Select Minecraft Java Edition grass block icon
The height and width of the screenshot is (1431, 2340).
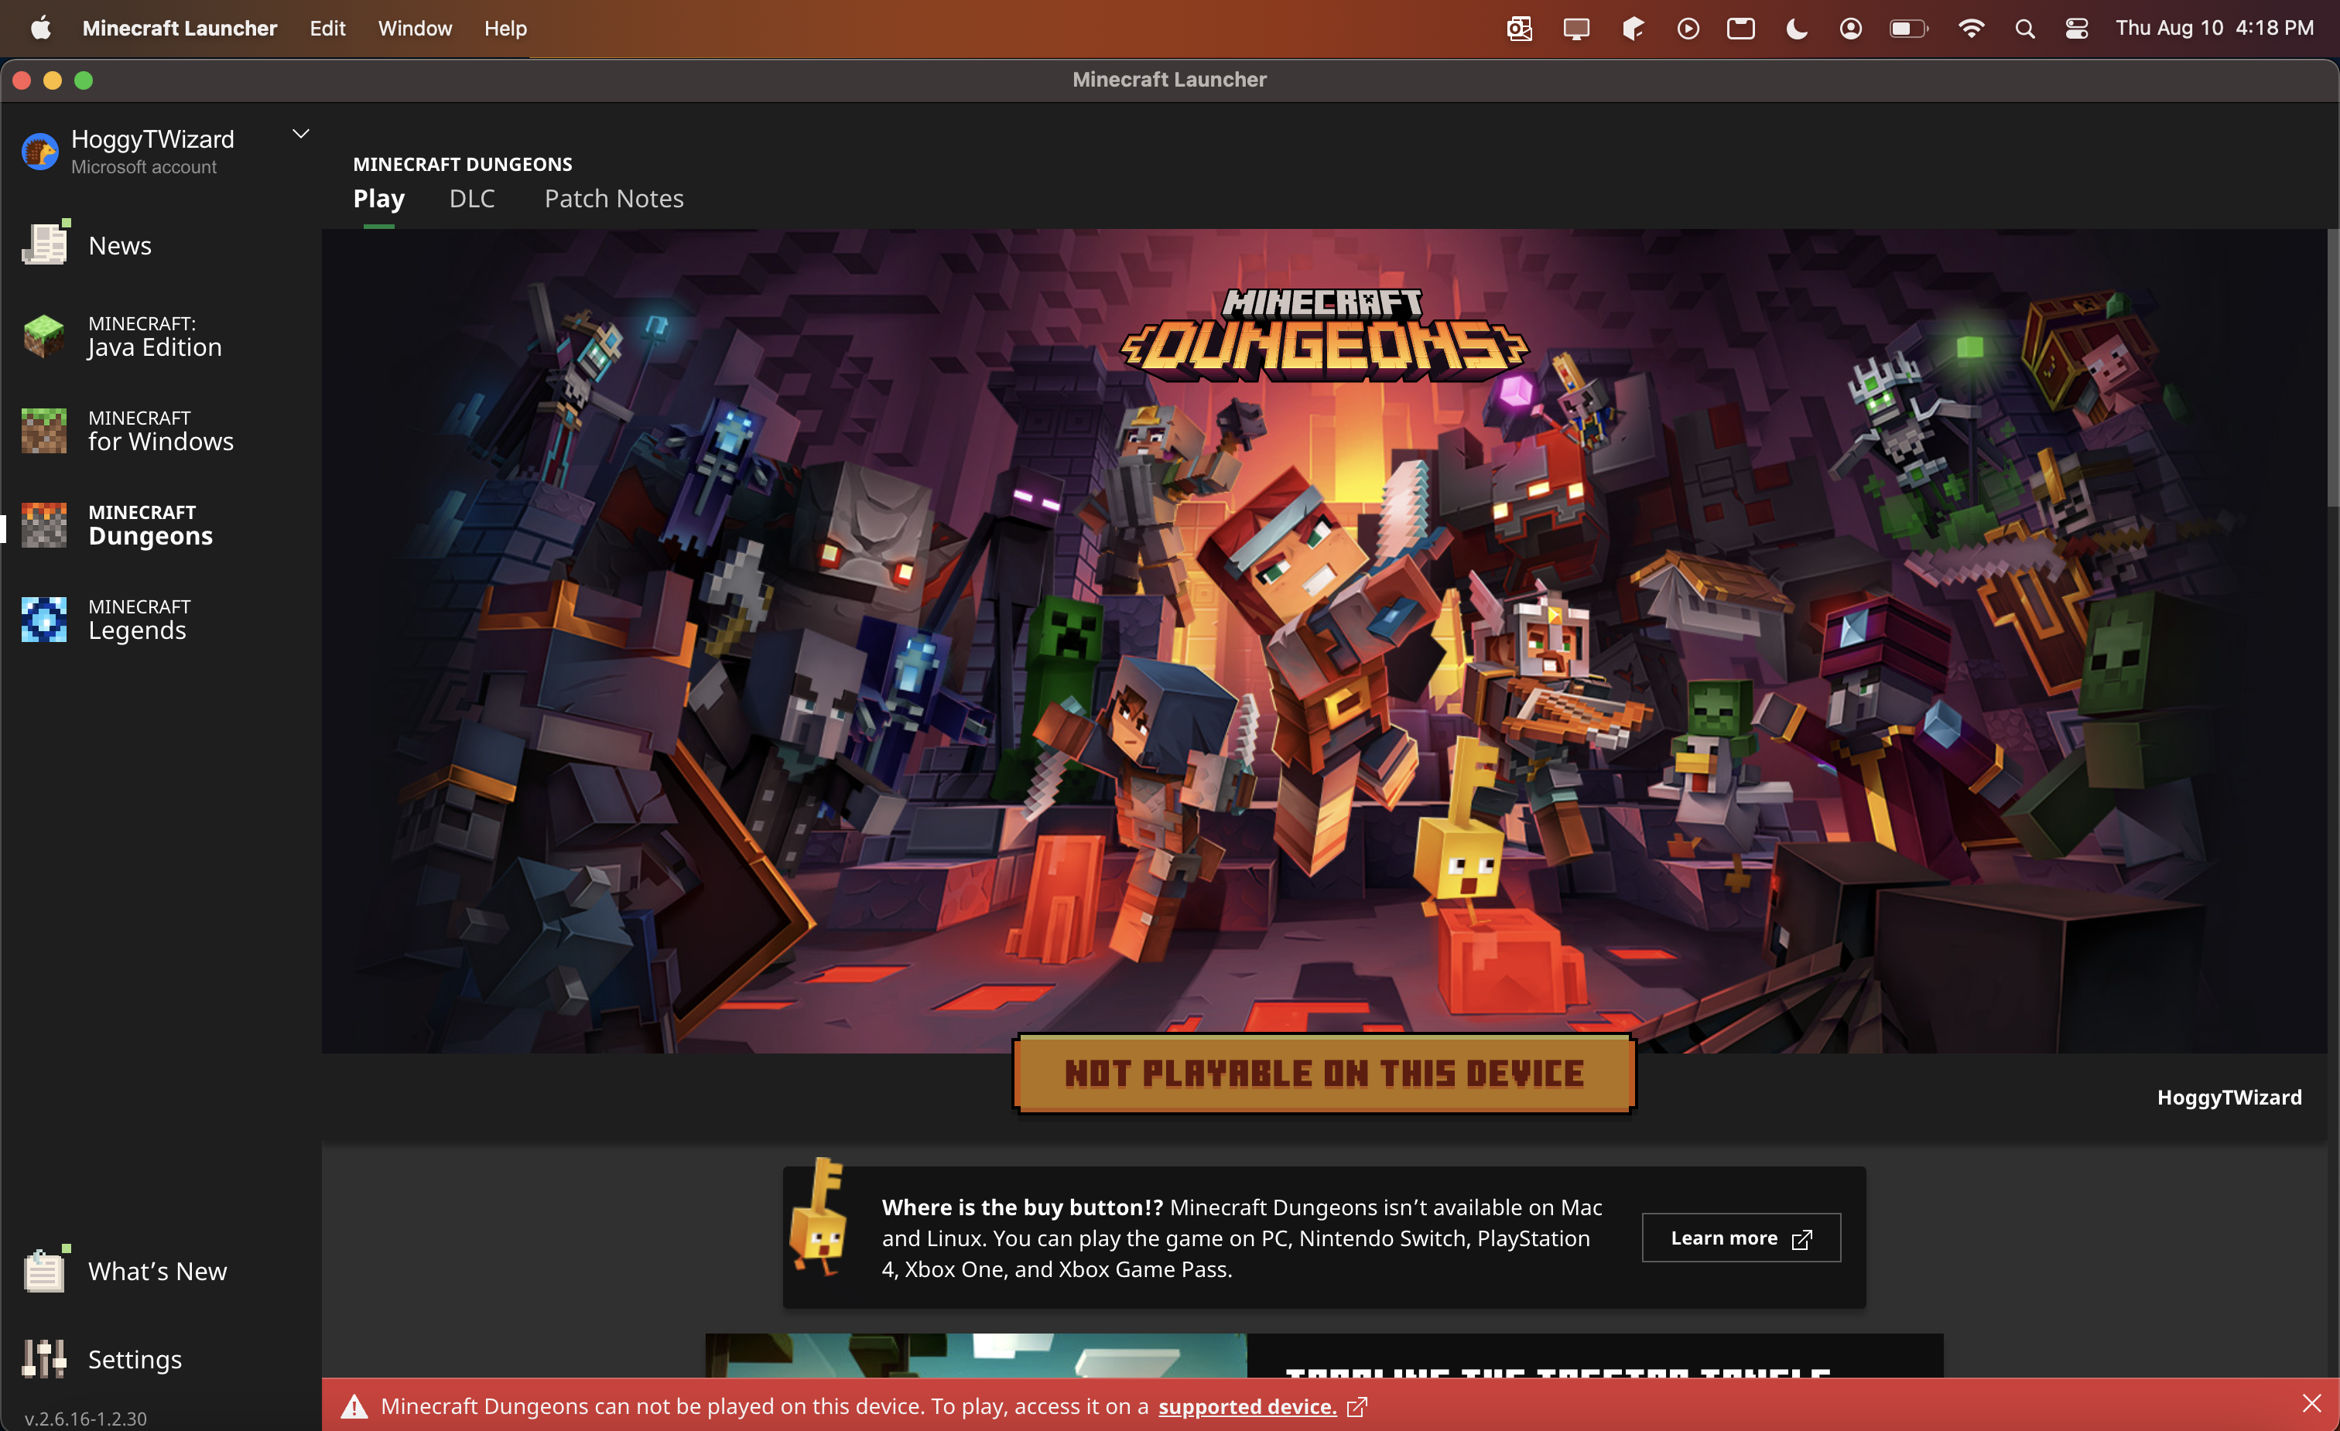coord(43,336)
